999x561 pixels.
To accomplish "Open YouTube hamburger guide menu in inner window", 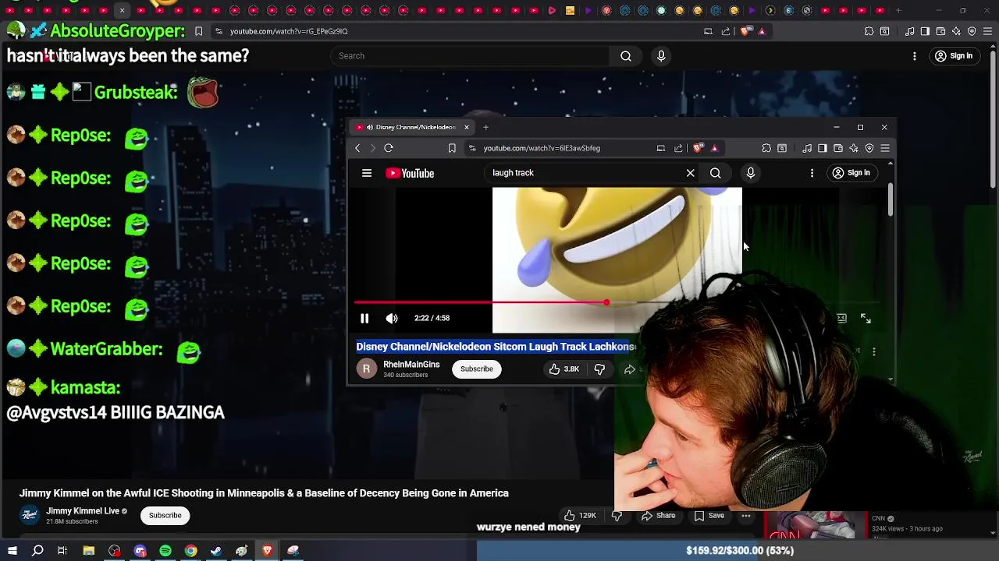I will [x=367, y=173].
